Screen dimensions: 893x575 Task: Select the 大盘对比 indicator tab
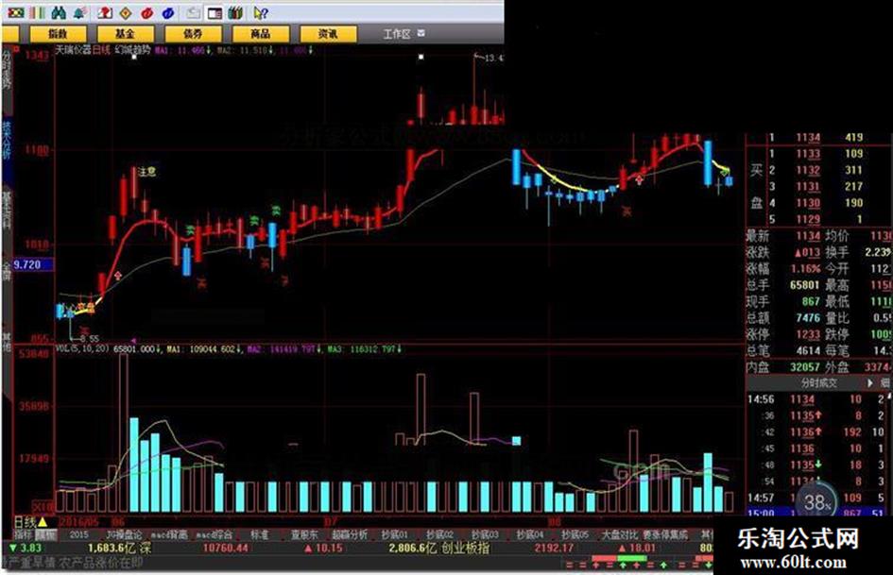[620, 535]
